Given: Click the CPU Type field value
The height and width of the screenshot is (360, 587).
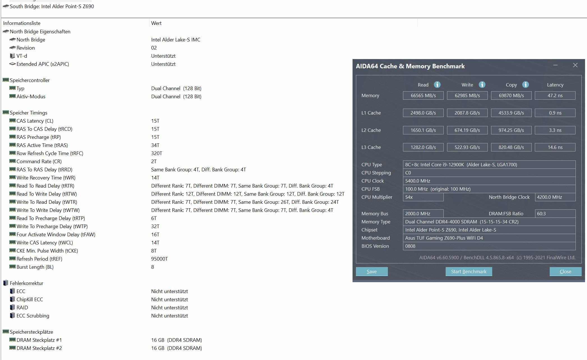Looking at the screenshot, I should (x=489, y=165).
